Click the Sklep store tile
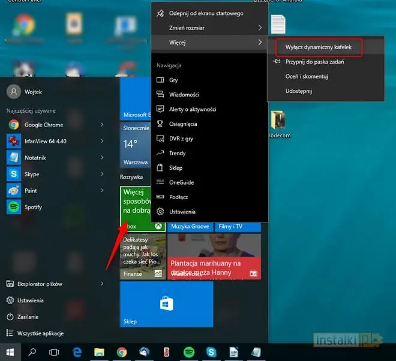Viewport: 396px width, 361px height. [166, 304]
